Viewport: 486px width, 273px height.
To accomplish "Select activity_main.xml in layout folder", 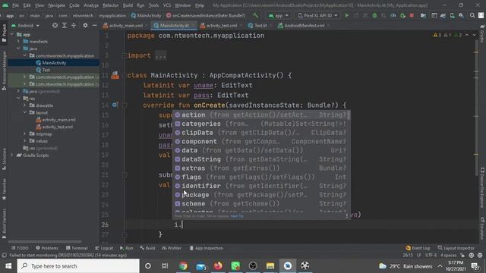I will click(58, 120).
